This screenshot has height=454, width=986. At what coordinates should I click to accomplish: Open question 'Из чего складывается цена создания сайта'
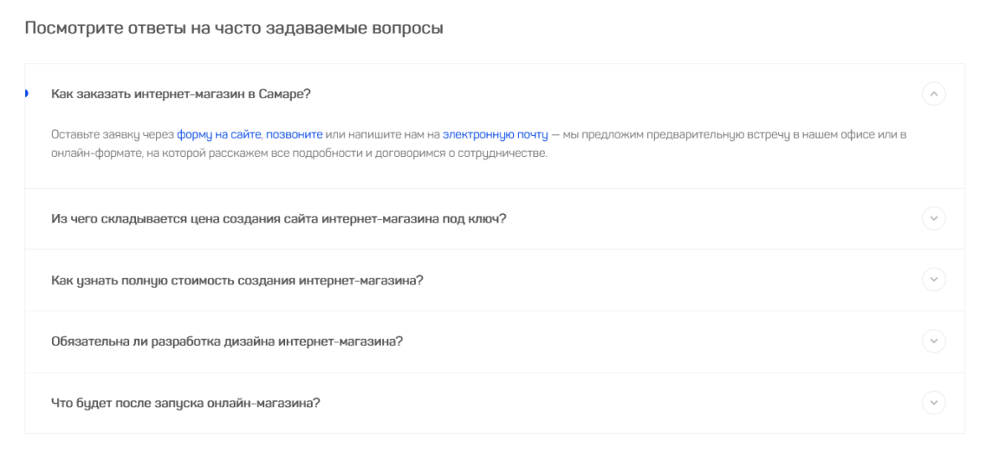[278, 219]
